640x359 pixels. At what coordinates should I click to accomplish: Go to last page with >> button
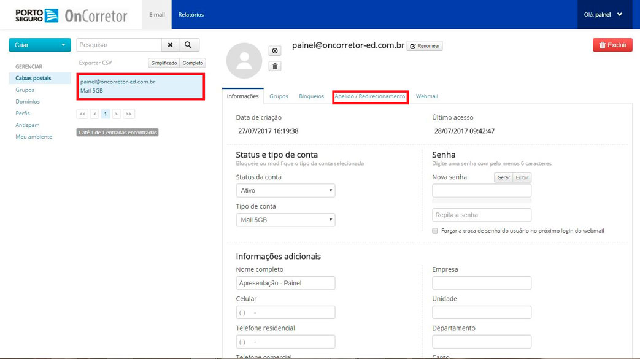(129, 114)
